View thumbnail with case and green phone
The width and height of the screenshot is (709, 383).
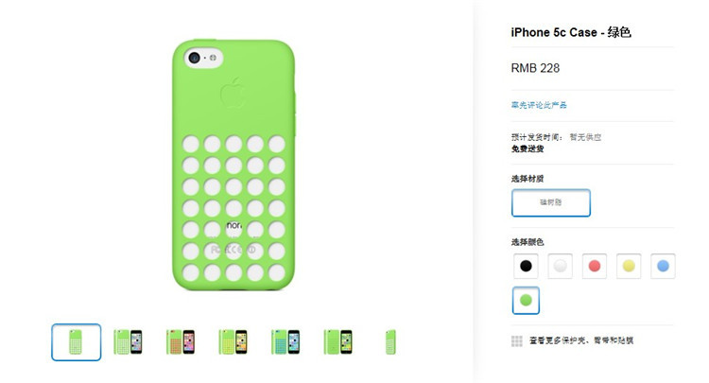point(337,341)
